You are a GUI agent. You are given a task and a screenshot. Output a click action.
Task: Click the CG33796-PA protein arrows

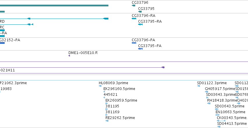134,43
